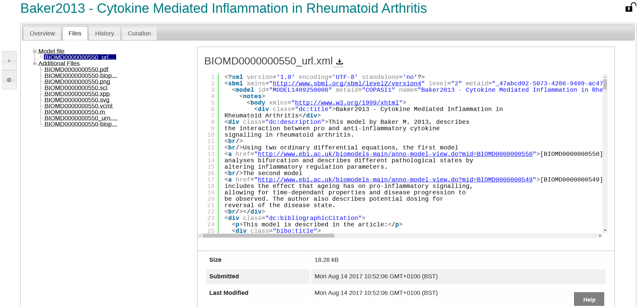Click the left sidebar arrow circle icon
Viewport: 638px width, 307px height.
[x=9, y=80]
